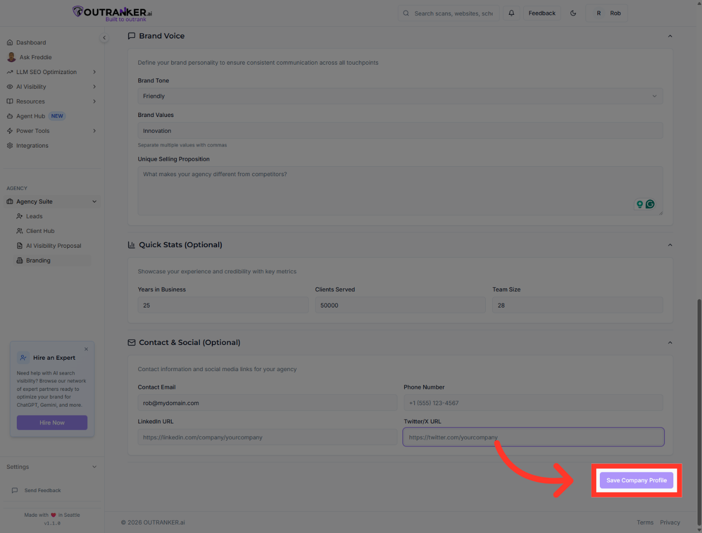Click the notification bell icon
702x533 pixels.
point(511,13)
